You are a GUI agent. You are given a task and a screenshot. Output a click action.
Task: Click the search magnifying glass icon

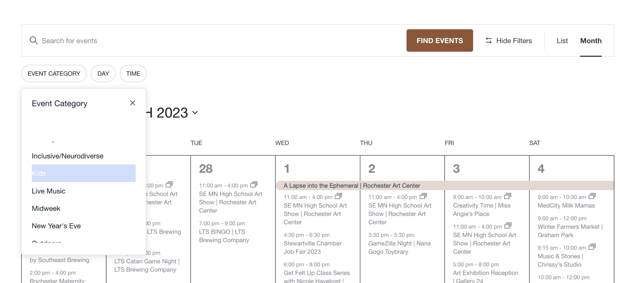pyautogui.click(x=34, y=40)
